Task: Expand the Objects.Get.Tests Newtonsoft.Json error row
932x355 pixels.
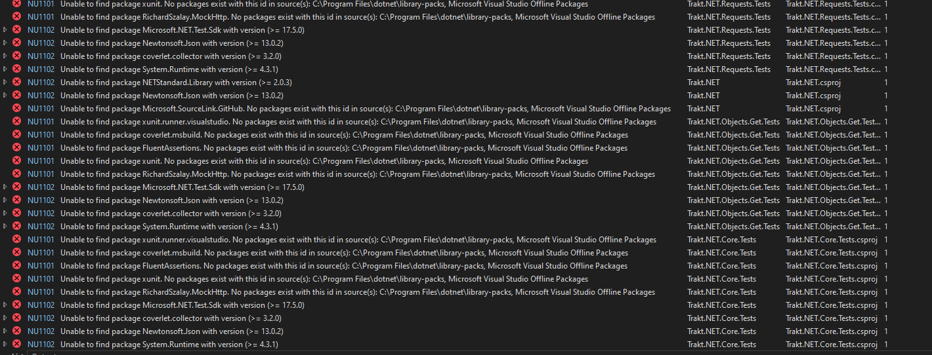Action: click(5, 200)
